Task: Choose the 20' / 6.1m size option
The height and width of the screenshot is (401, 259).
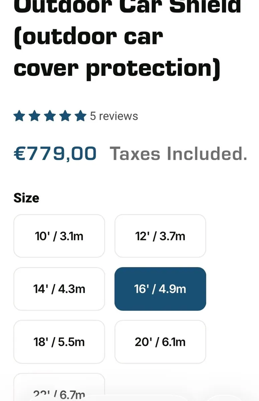Action: (160, 342)
